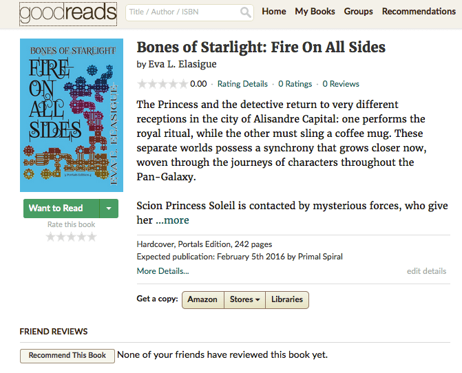The width and height of the screenshot is (462, 373).
Task: Open the Fire On All Sides cover image
Action: pyautogui.click(x=72, y=115)
